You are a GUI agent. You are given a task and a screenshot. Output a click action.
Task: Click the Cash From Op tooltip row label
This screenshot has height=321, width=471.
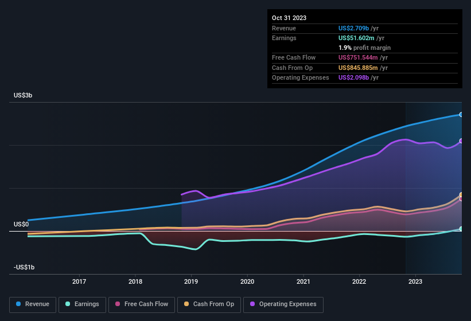click(292, 68)
